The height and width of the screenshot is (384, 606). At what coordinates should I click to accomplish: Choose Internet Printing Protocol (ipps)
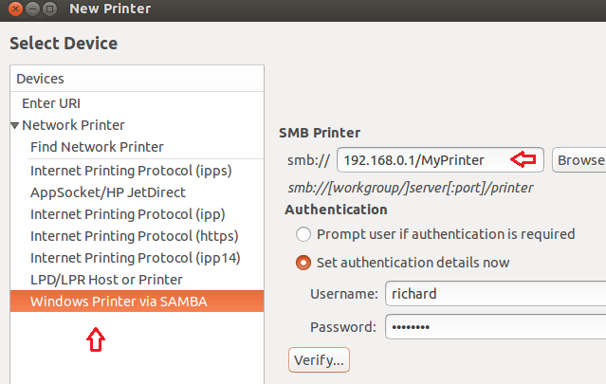coord(131,171)
